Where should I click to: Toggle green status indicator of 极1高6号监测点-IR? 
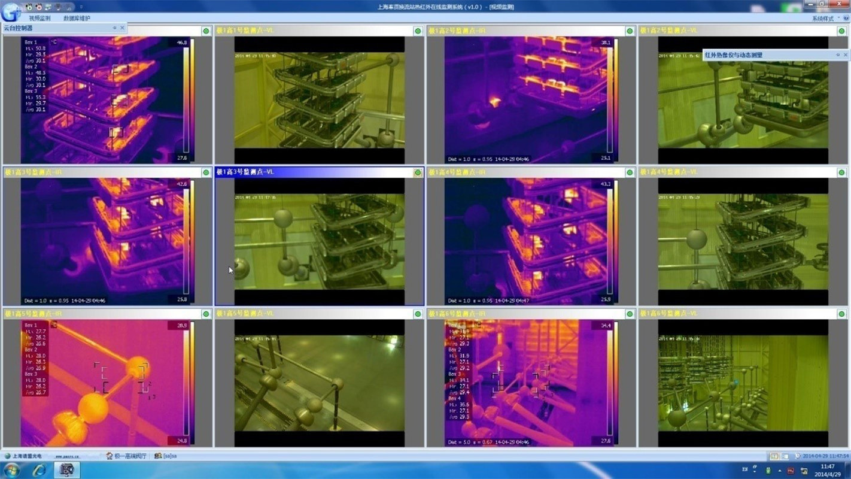(630, 314)
